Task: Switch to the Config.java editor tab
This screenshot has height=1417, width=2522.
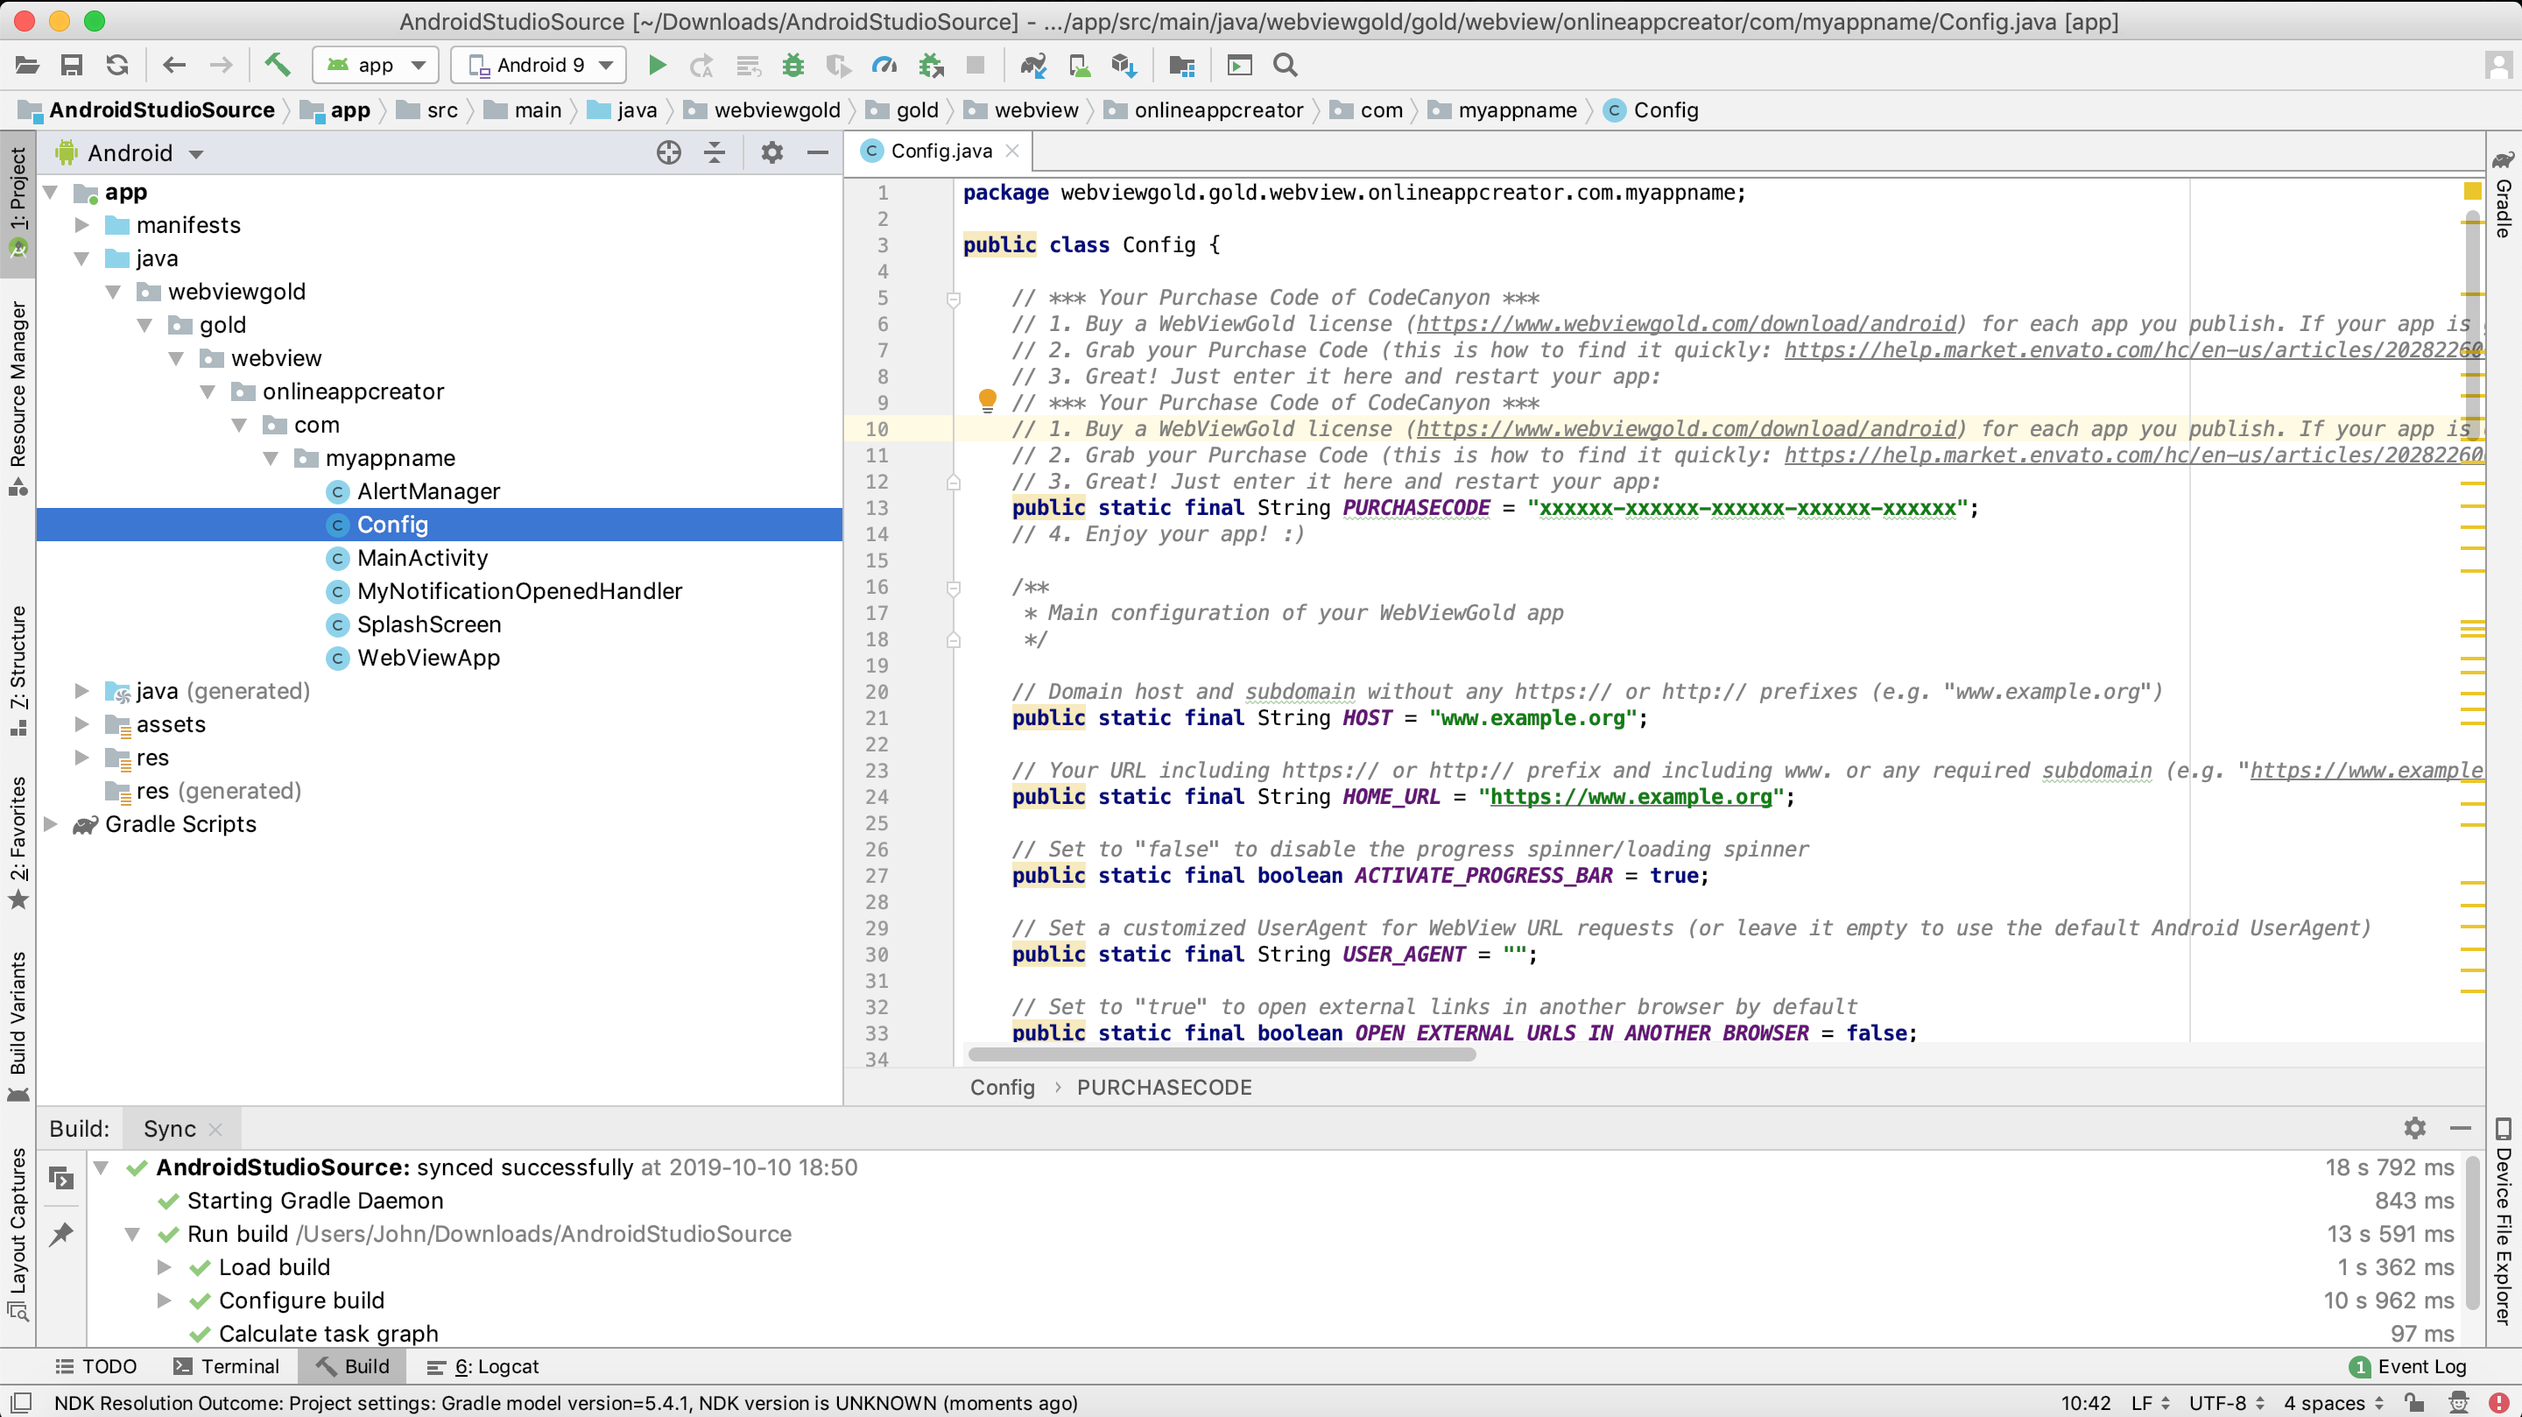Action: (940, 151)
